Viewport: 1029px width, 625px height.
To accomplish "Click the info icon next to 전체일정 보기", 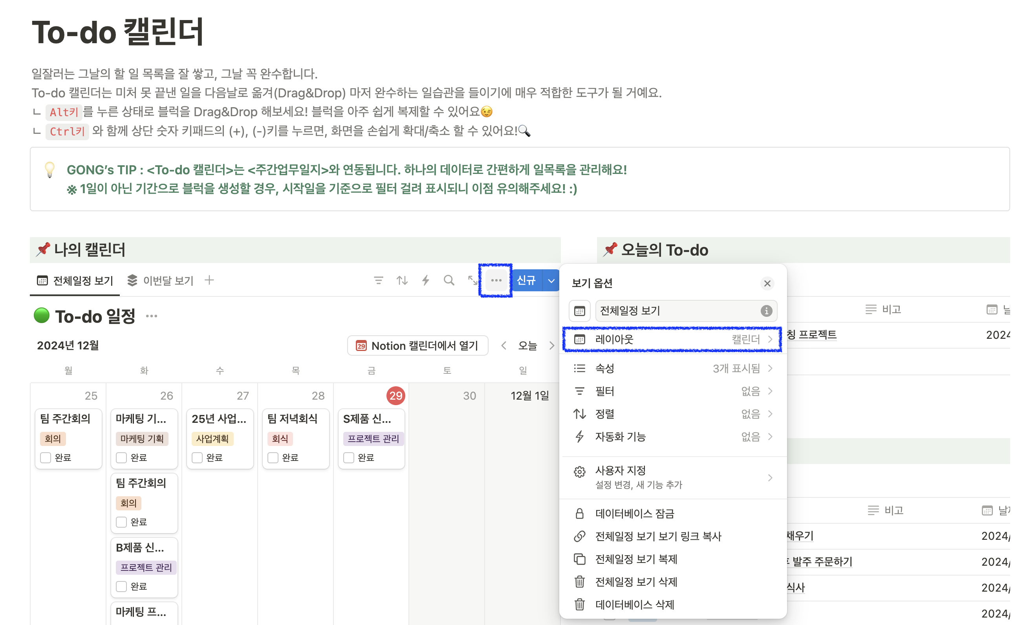I will pos(766,311).
